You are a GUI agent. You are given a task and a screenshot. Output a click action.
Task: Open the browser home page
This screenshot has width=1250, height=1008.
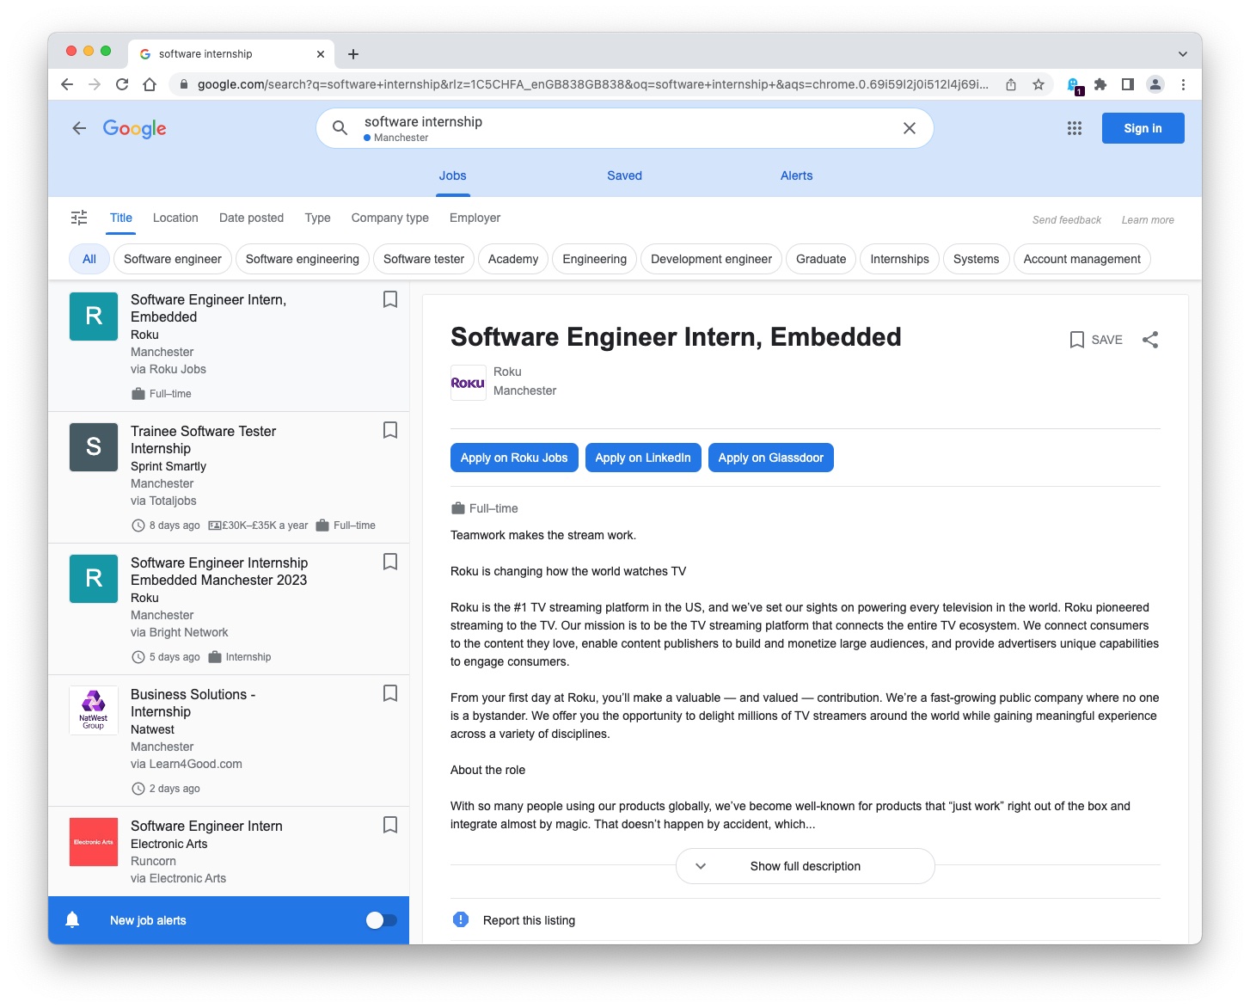[150, 84]
